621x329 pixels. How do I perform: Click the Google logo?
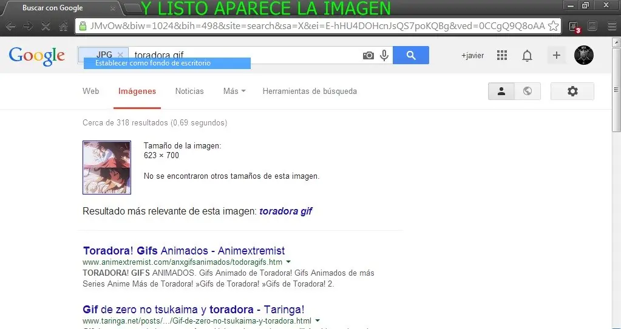tap(37, 56)
